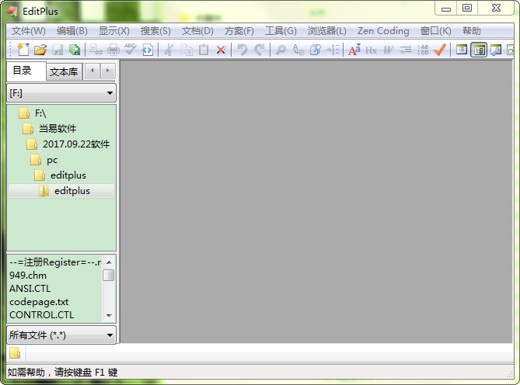Open the [F:] drive dropdown
Image resolution: width=520 pixels, height=385 pixels.
pos(61,93)
